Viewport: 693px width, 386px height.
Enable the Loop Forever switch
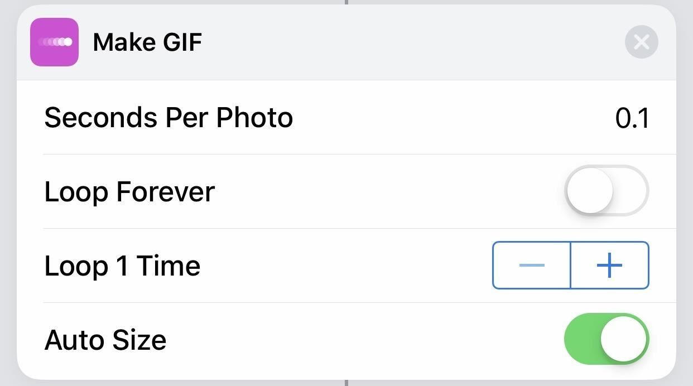point(607,191)
